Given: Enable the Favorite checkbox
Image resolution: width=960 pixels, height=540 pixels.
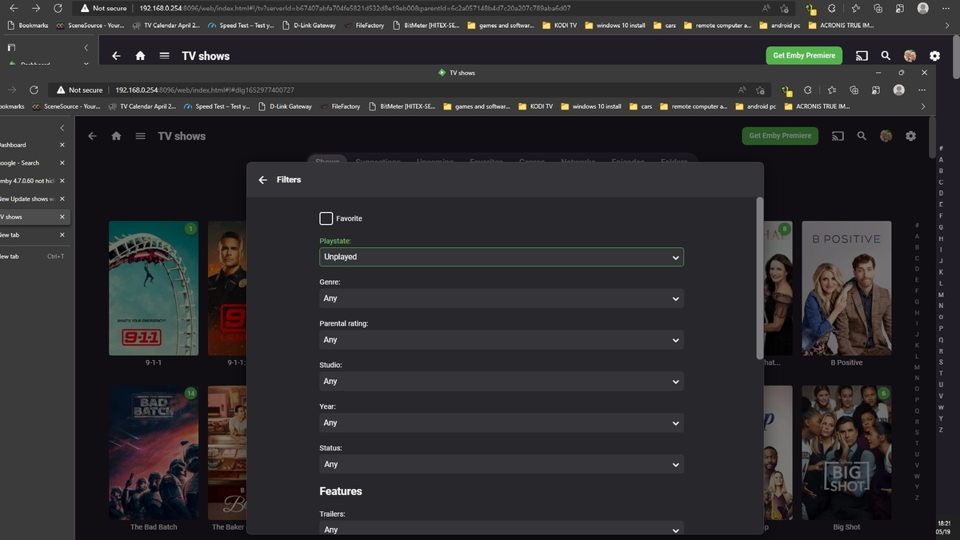Looking at the screenshot, I should pos(326,218).
